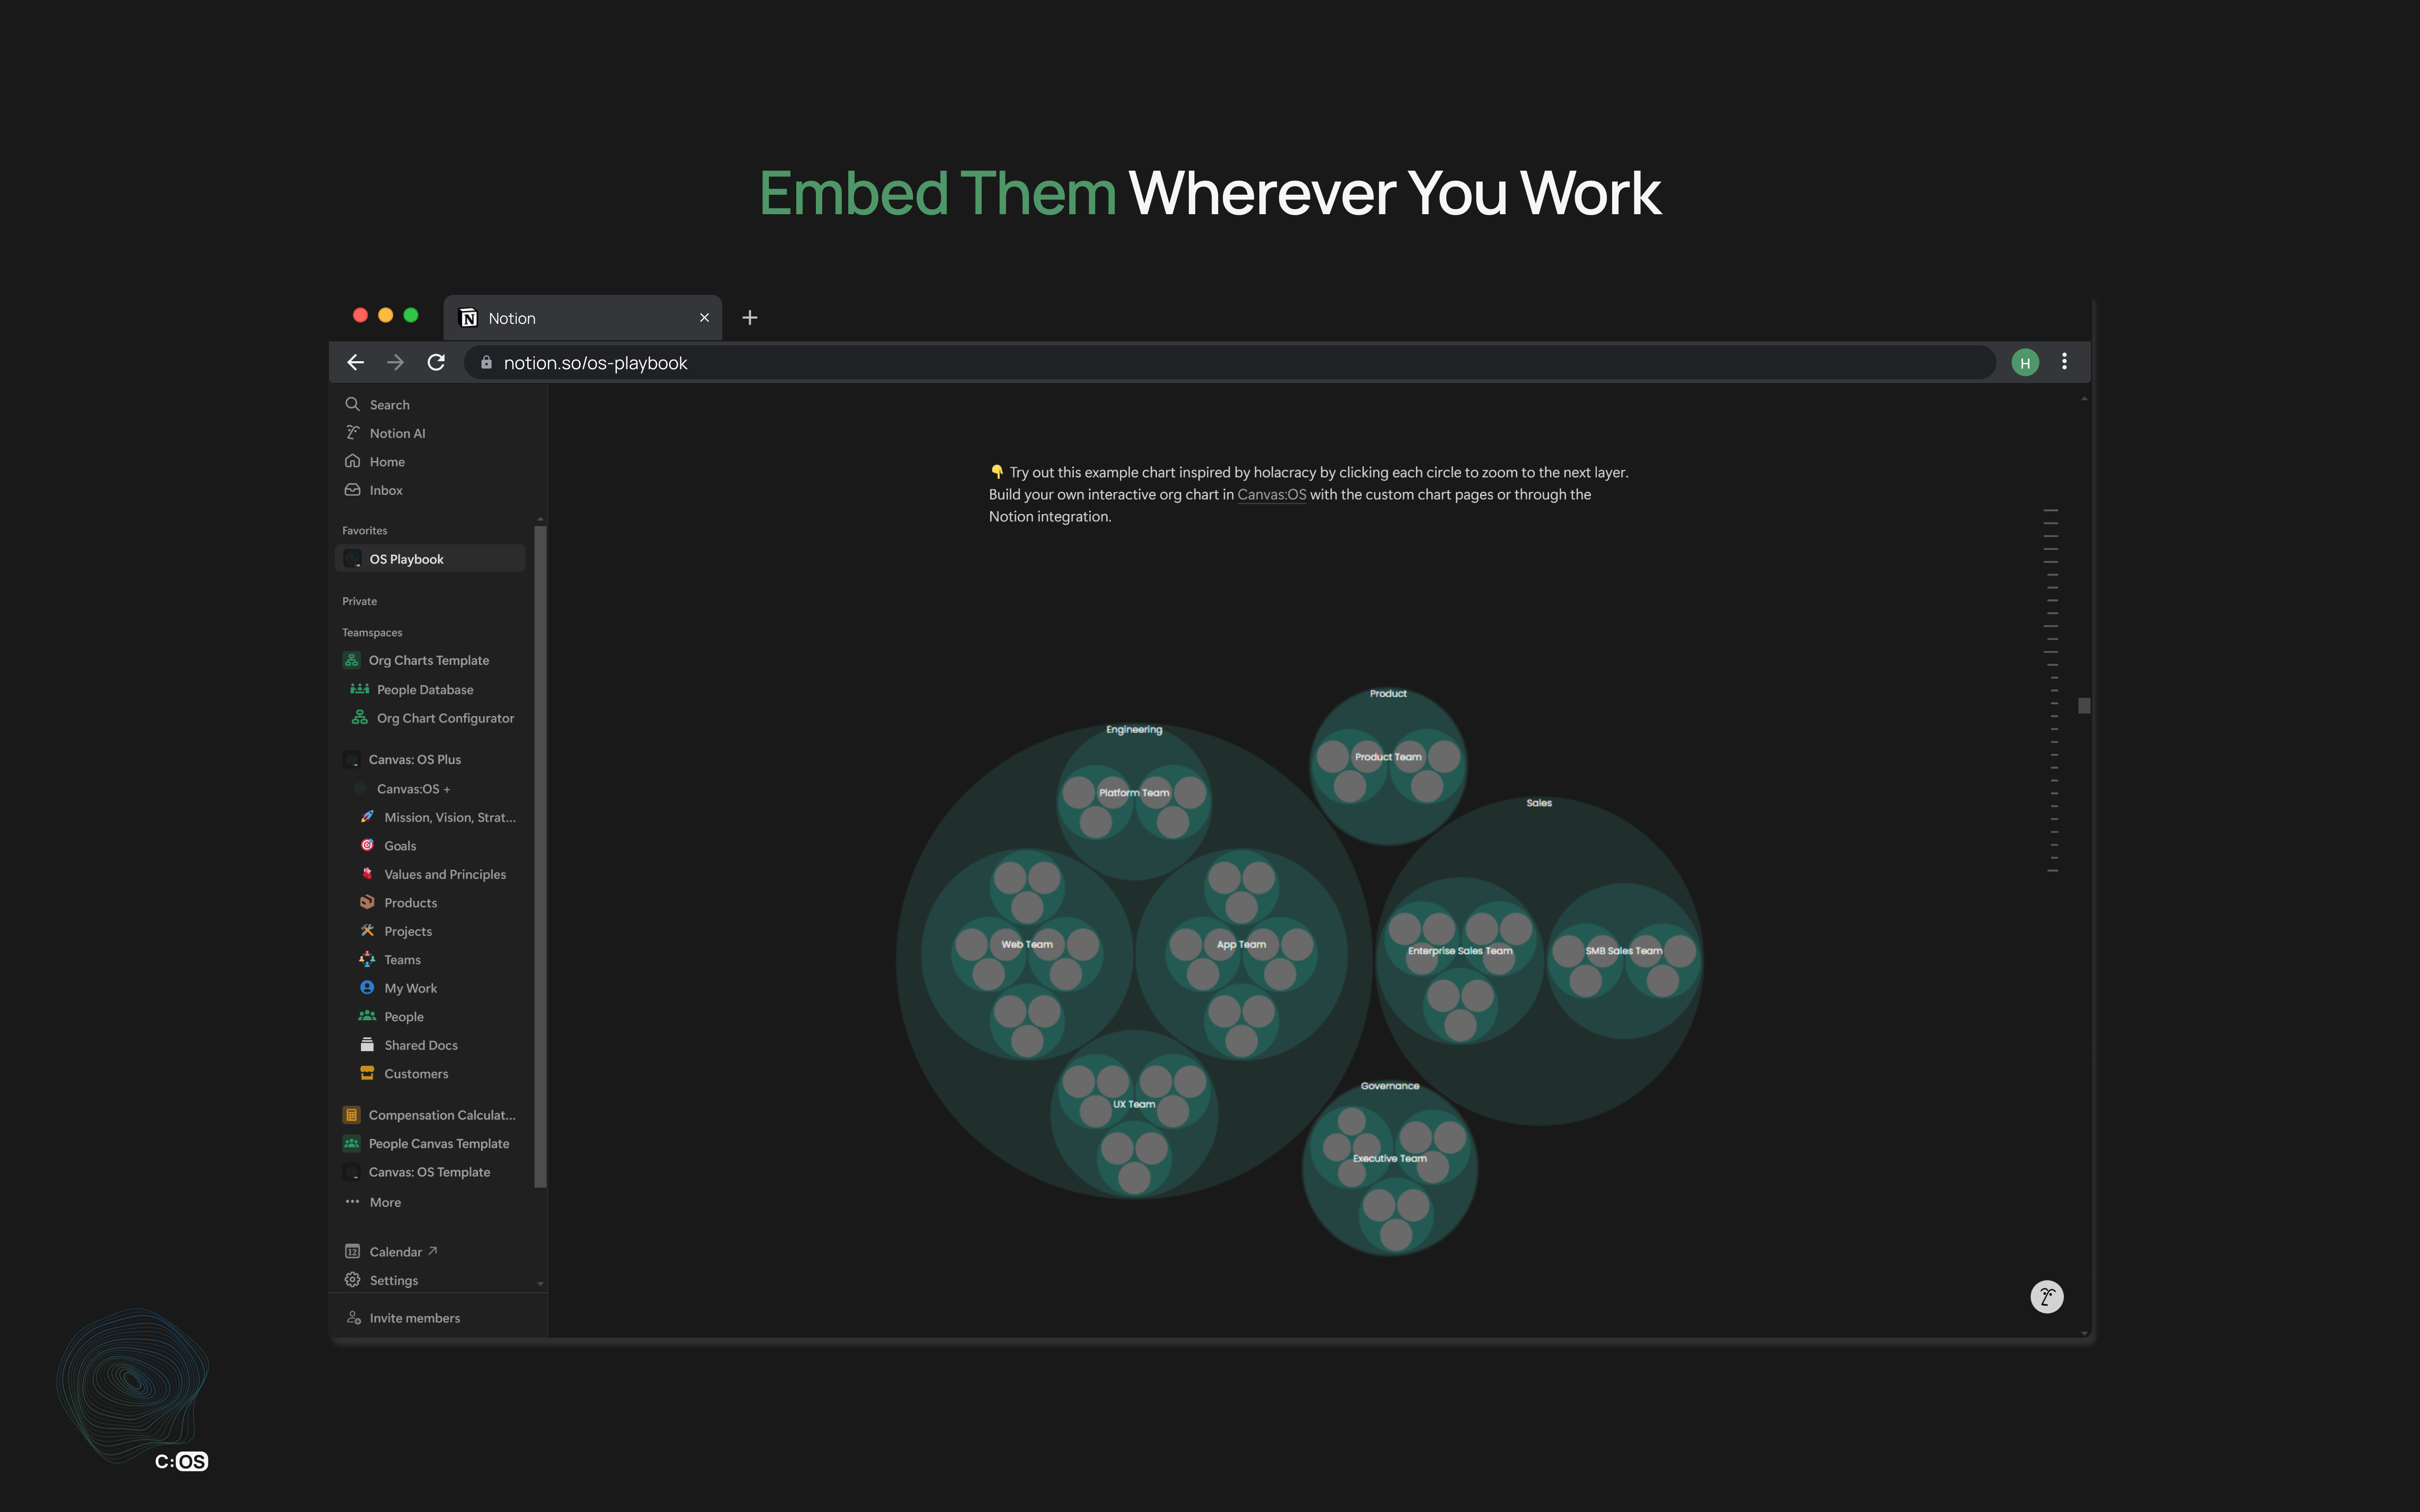
Task: Click the My Work person icon
Action: (367, 987)
